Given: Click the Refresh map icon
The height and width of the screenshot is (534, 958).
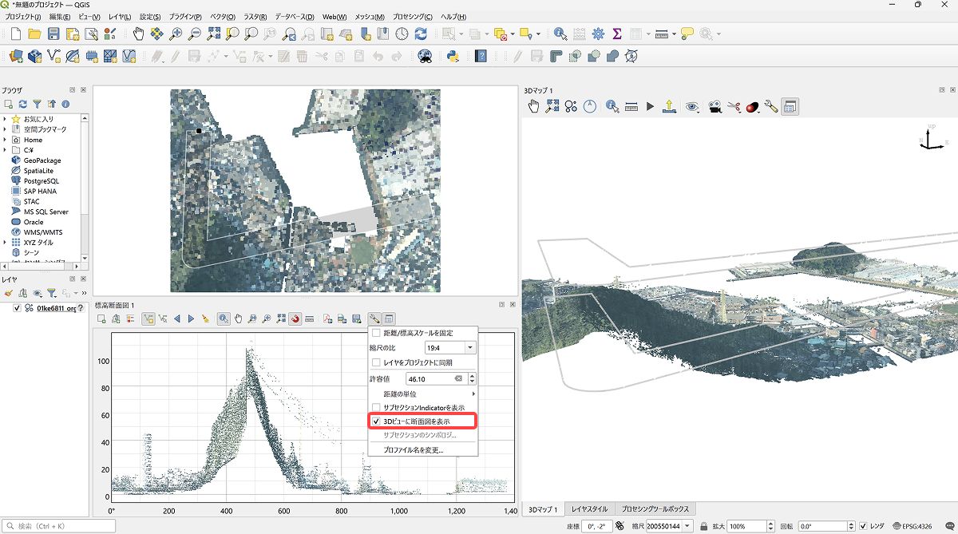Looking at the screenshot, I should pos(421,34).
